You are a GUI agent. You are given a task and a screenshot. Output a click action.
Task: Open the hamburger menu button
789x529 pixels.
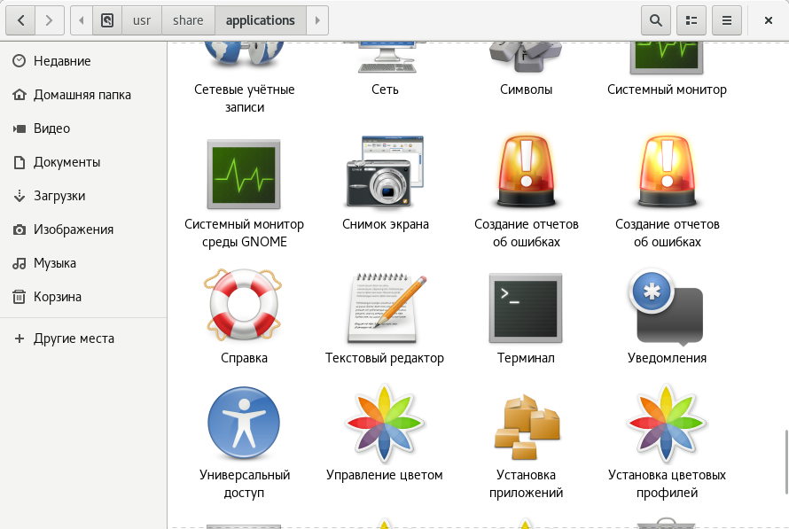[727, 20]
